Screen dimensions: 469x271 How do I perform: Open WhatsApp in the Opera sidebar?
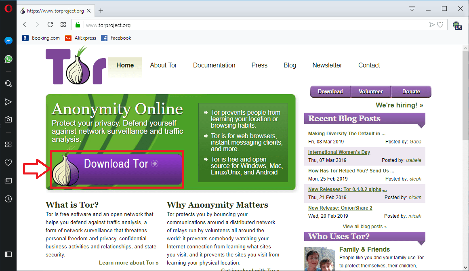pos(8,59)
